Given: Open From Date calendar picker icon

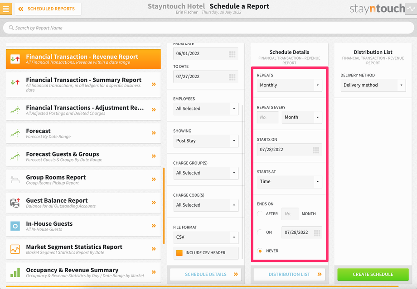Looking at the screenshot, I should click(232, 54).
